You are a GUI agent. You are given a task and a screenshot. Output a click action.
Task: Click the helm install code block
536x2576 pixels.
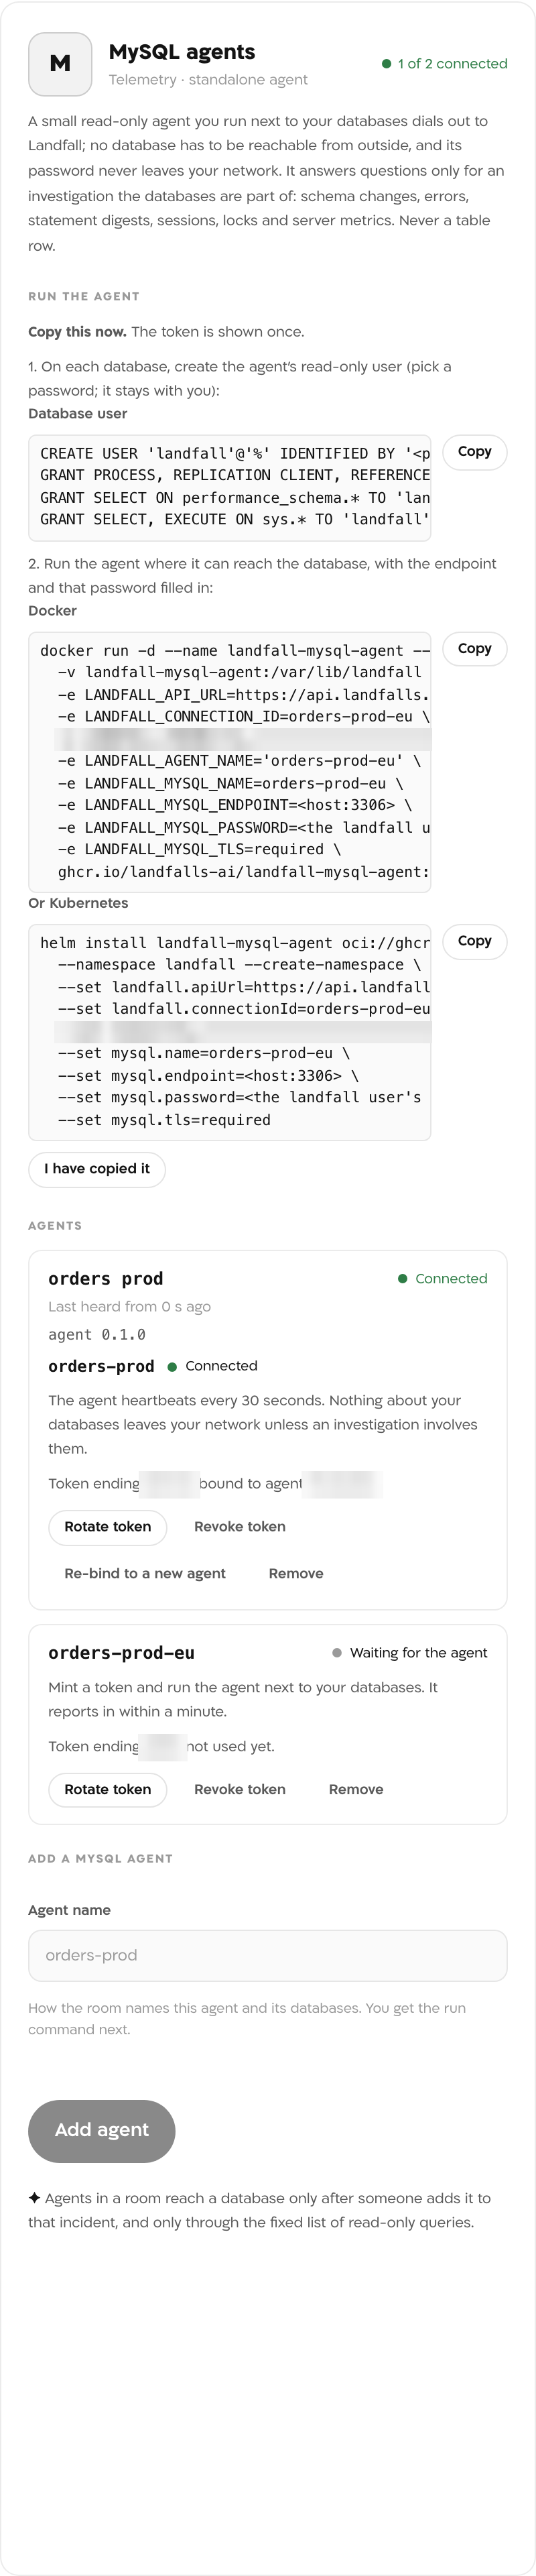tap(230, 1032)
